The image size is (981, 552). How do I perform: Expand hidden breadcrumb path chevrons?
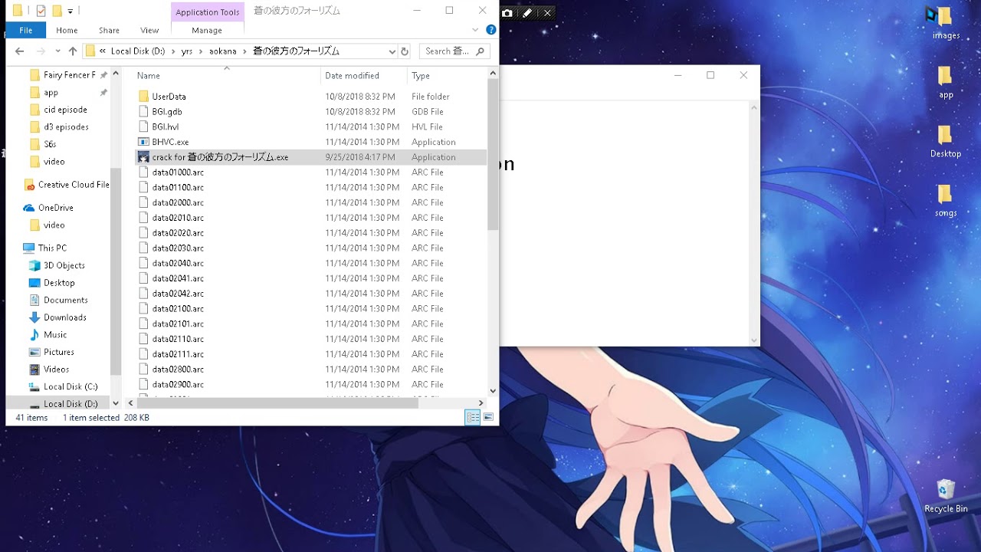[x=103, y=51]
